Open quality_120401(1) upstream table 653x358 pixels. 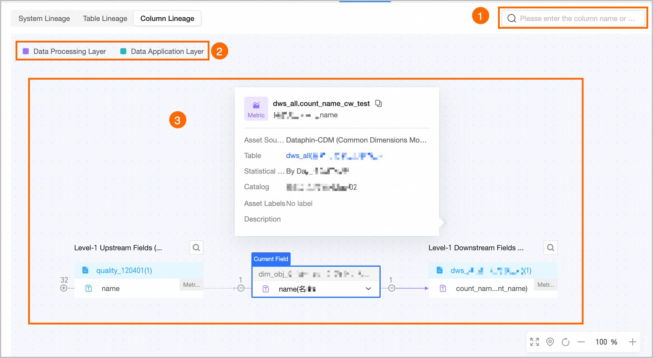(x=124, y=271)
